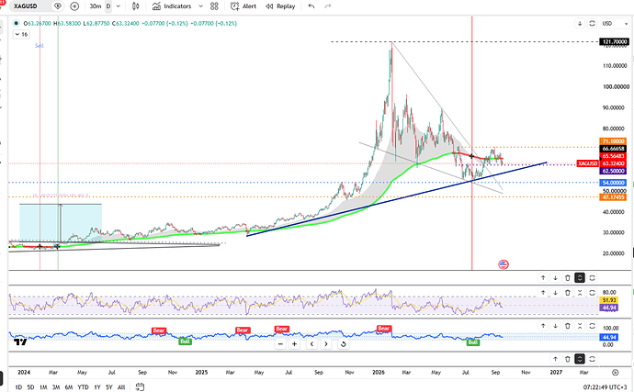Open the time axis settings icon
634x392 pixels.
615,372
